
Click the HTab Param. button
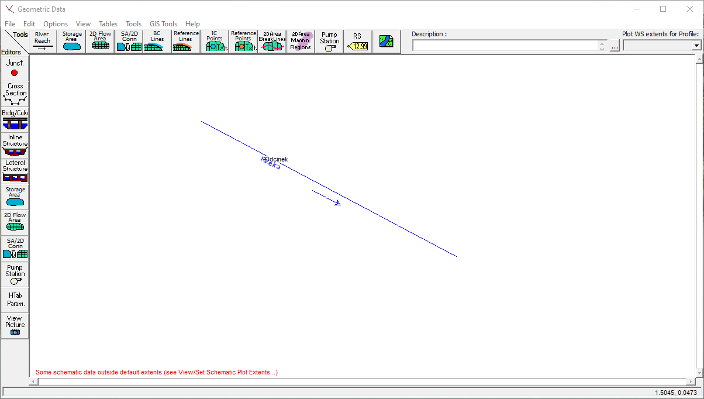pos(15,300)
